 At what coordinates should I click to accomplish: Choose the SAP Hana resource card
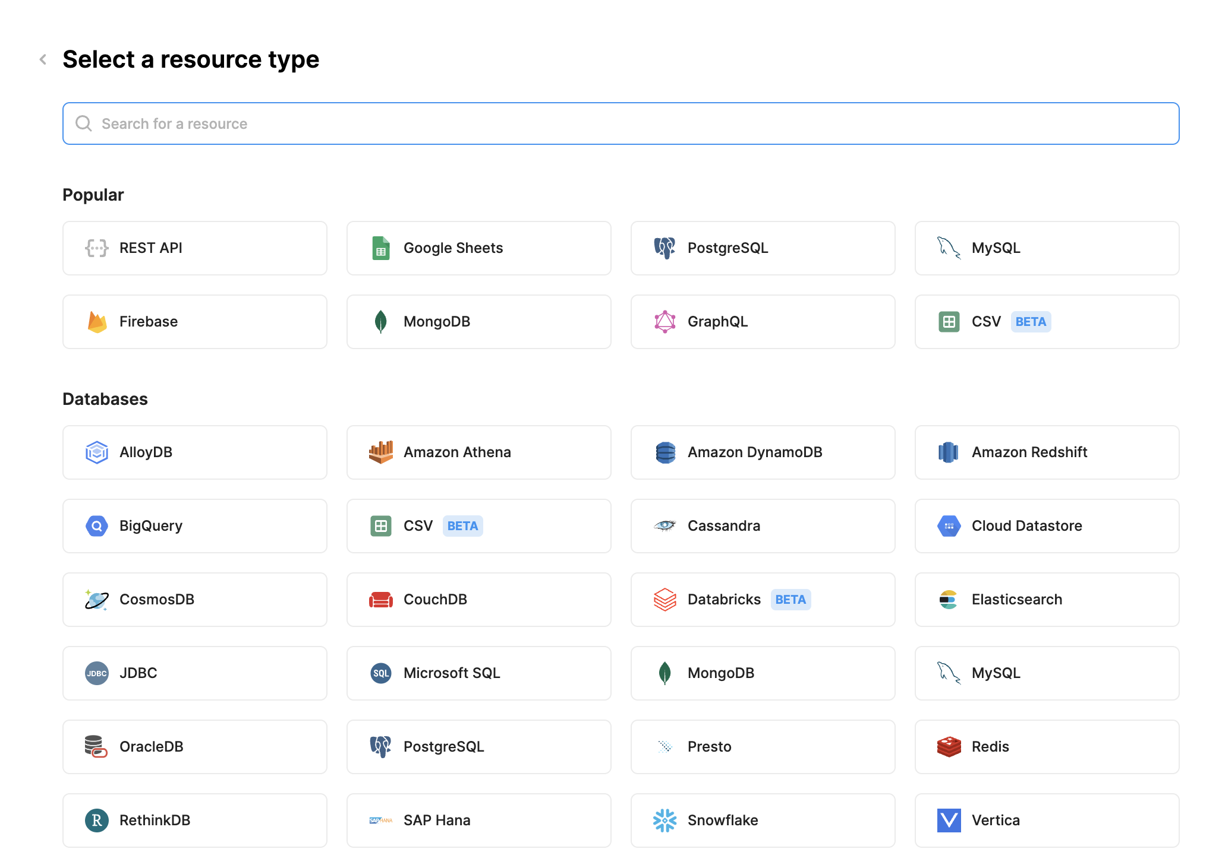(x=478, y=821)
